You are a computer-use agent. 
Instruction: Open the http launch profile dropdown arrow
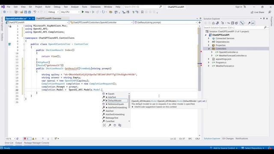90,12
